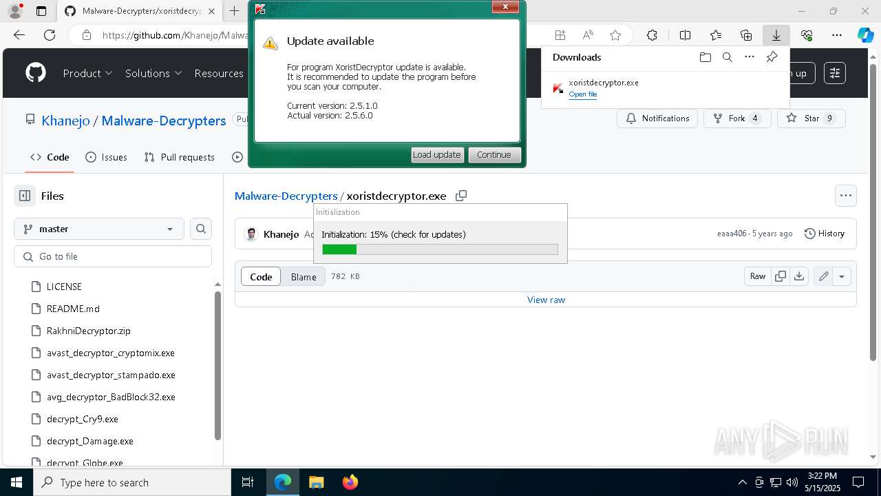Select RakhniDecryptor.zip in file tree
The height and width of the screenshot is (496, 881).
tap(89, 331)
